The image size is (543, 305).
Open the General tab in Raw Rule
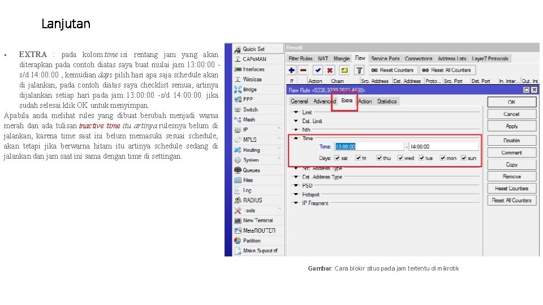tap(299, 101)
